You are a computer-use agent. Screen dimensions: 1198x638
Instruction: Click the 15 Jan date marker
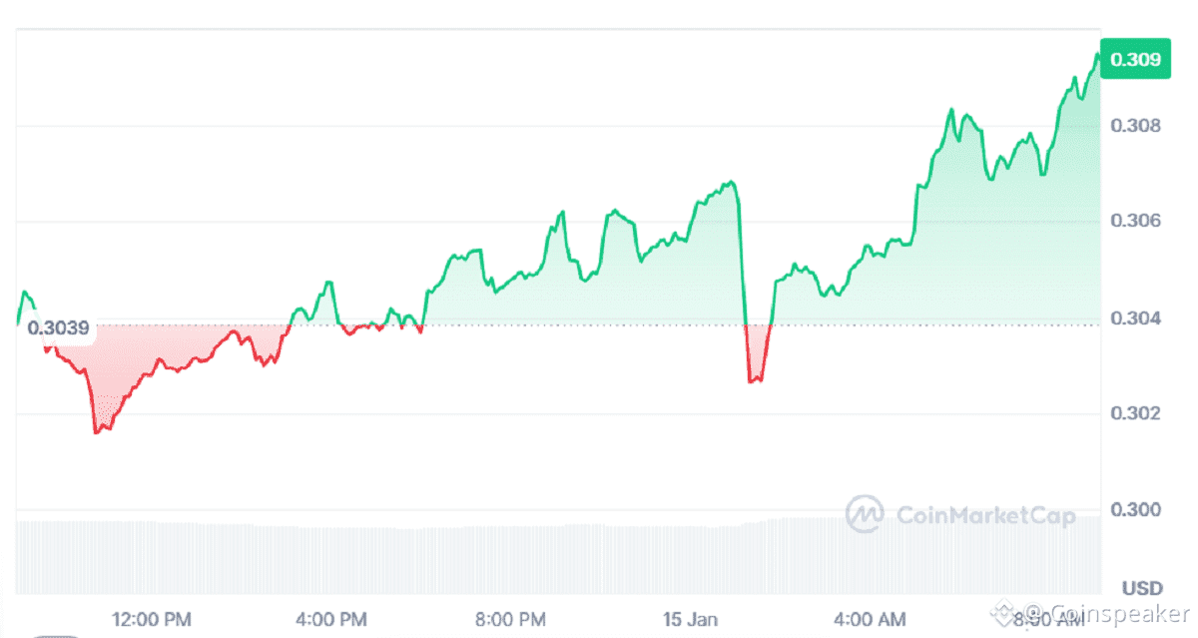click(x=690, y=619)
